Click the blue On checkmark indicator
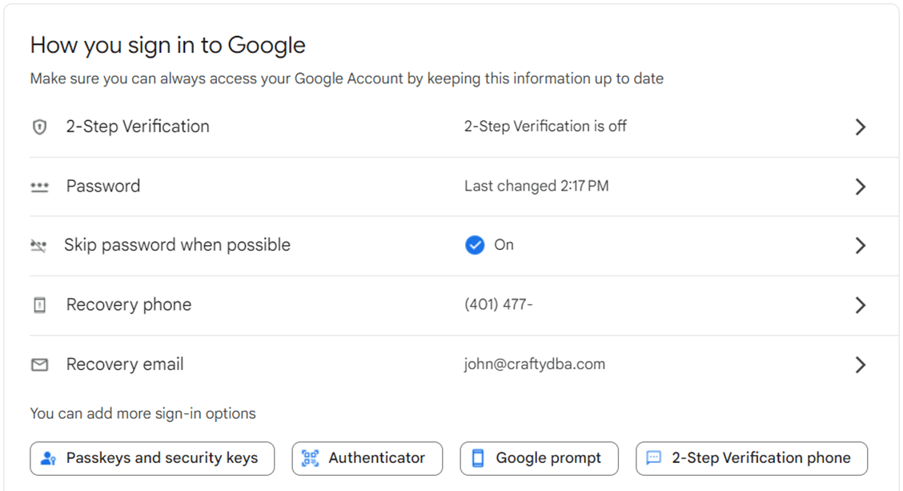 point(475,245)
